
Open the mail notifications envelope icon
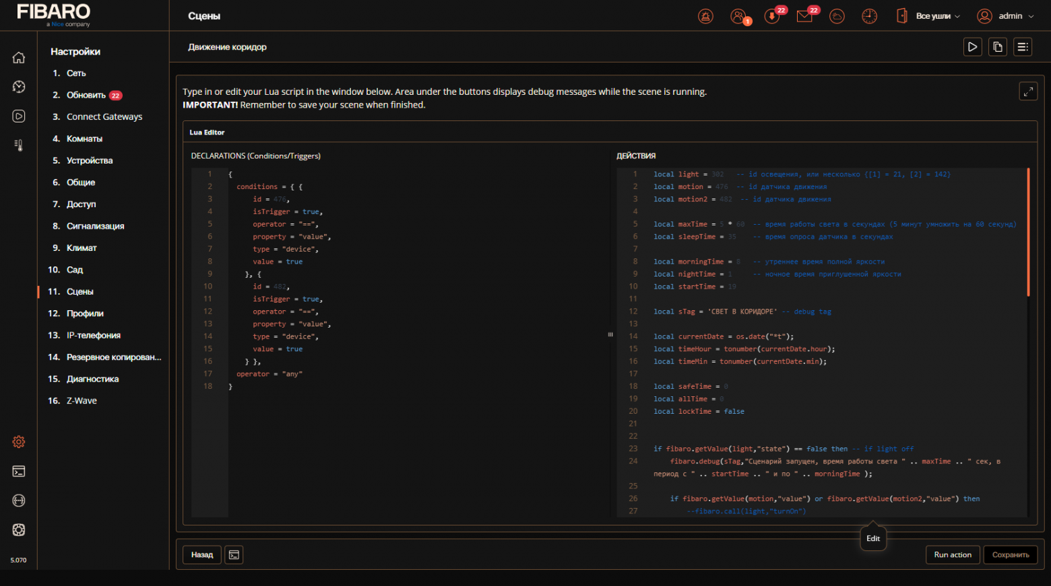pos(804,16)
